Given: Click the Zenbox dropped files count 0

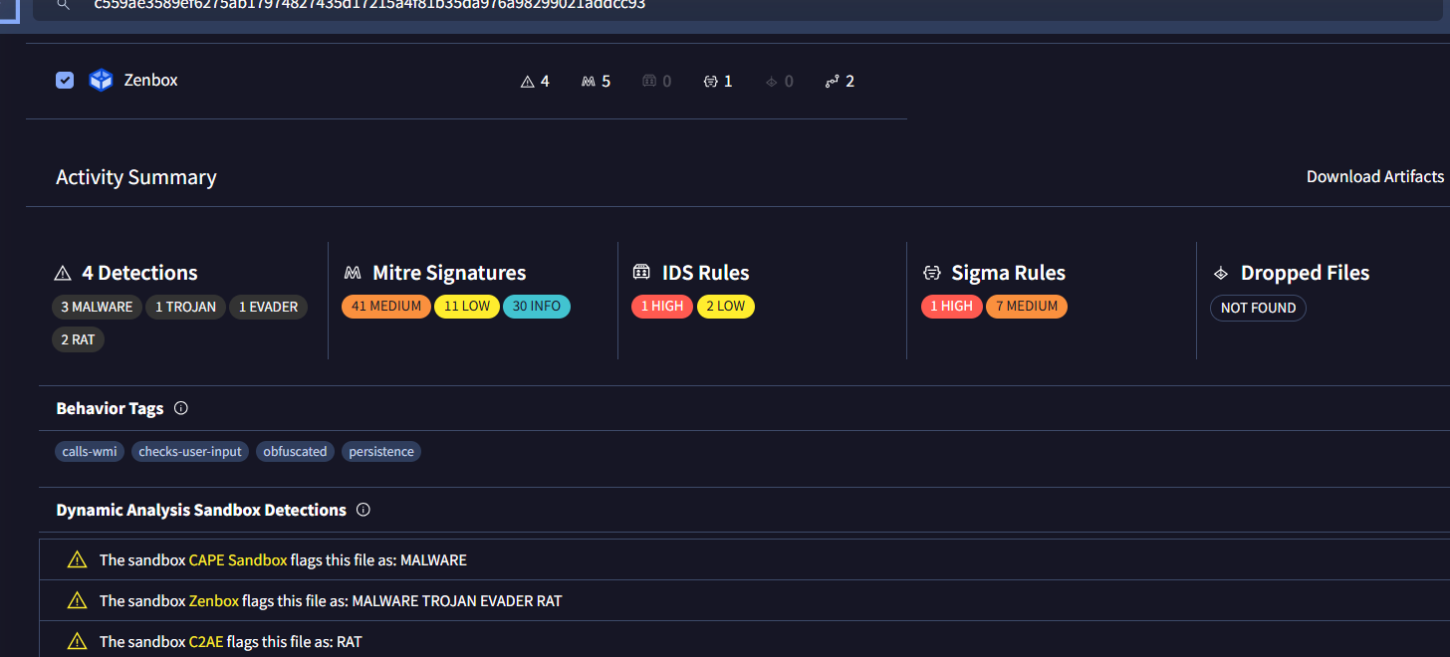Looking at the screenshot, I should coord(780,81).
